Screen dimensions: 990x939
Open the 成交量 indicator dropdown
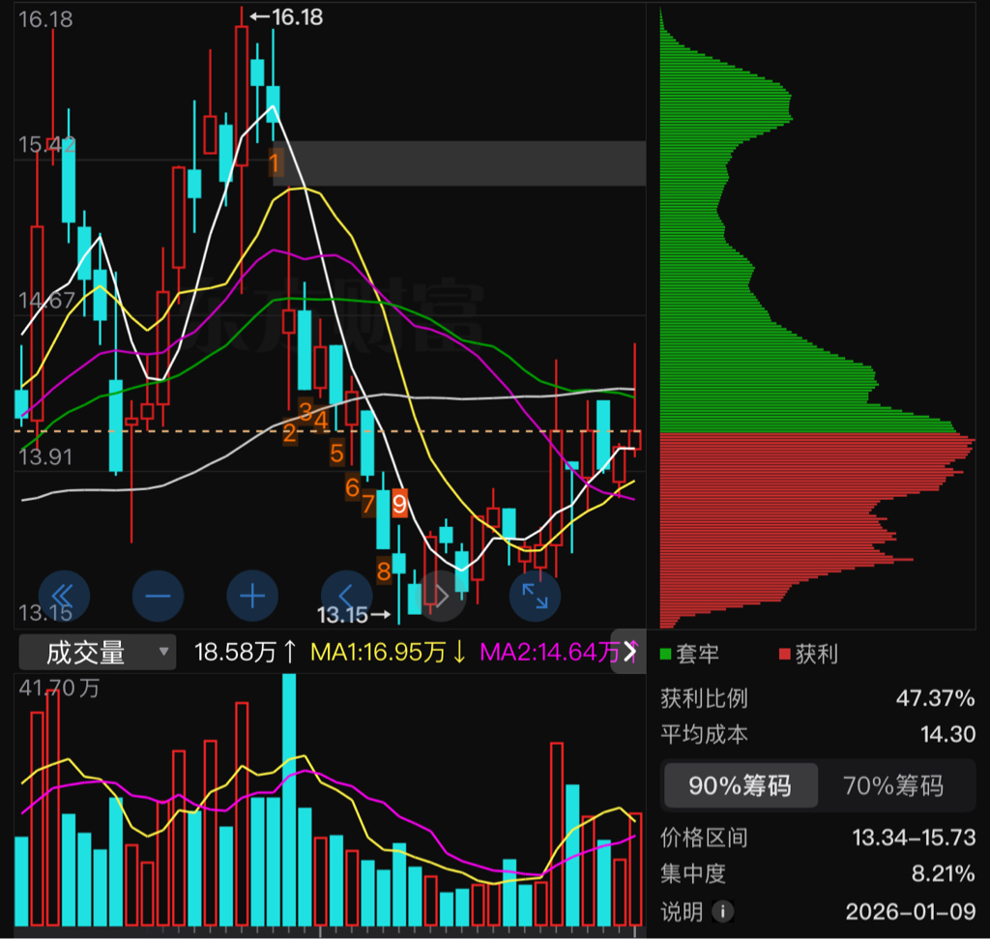pyautogui.click(x=98, y=653)
